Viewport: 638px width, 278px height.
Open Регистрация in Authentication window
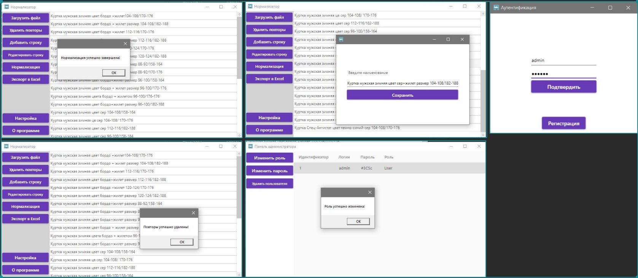pos(563,123)
